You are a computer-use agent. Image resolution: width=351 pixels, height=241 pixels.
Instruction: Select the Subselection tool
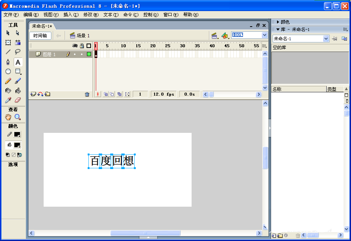(18, 33)
